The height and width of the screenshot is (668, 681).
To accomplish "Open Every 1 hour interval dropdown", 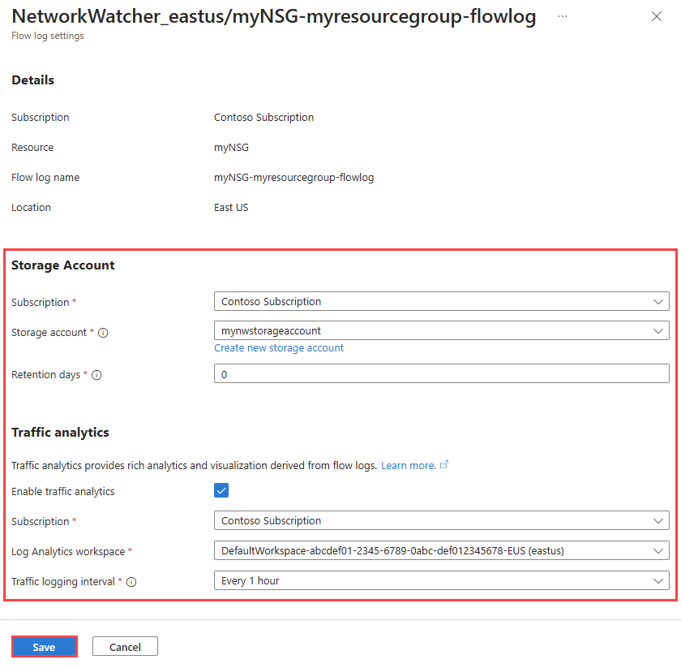I will 441,580.
